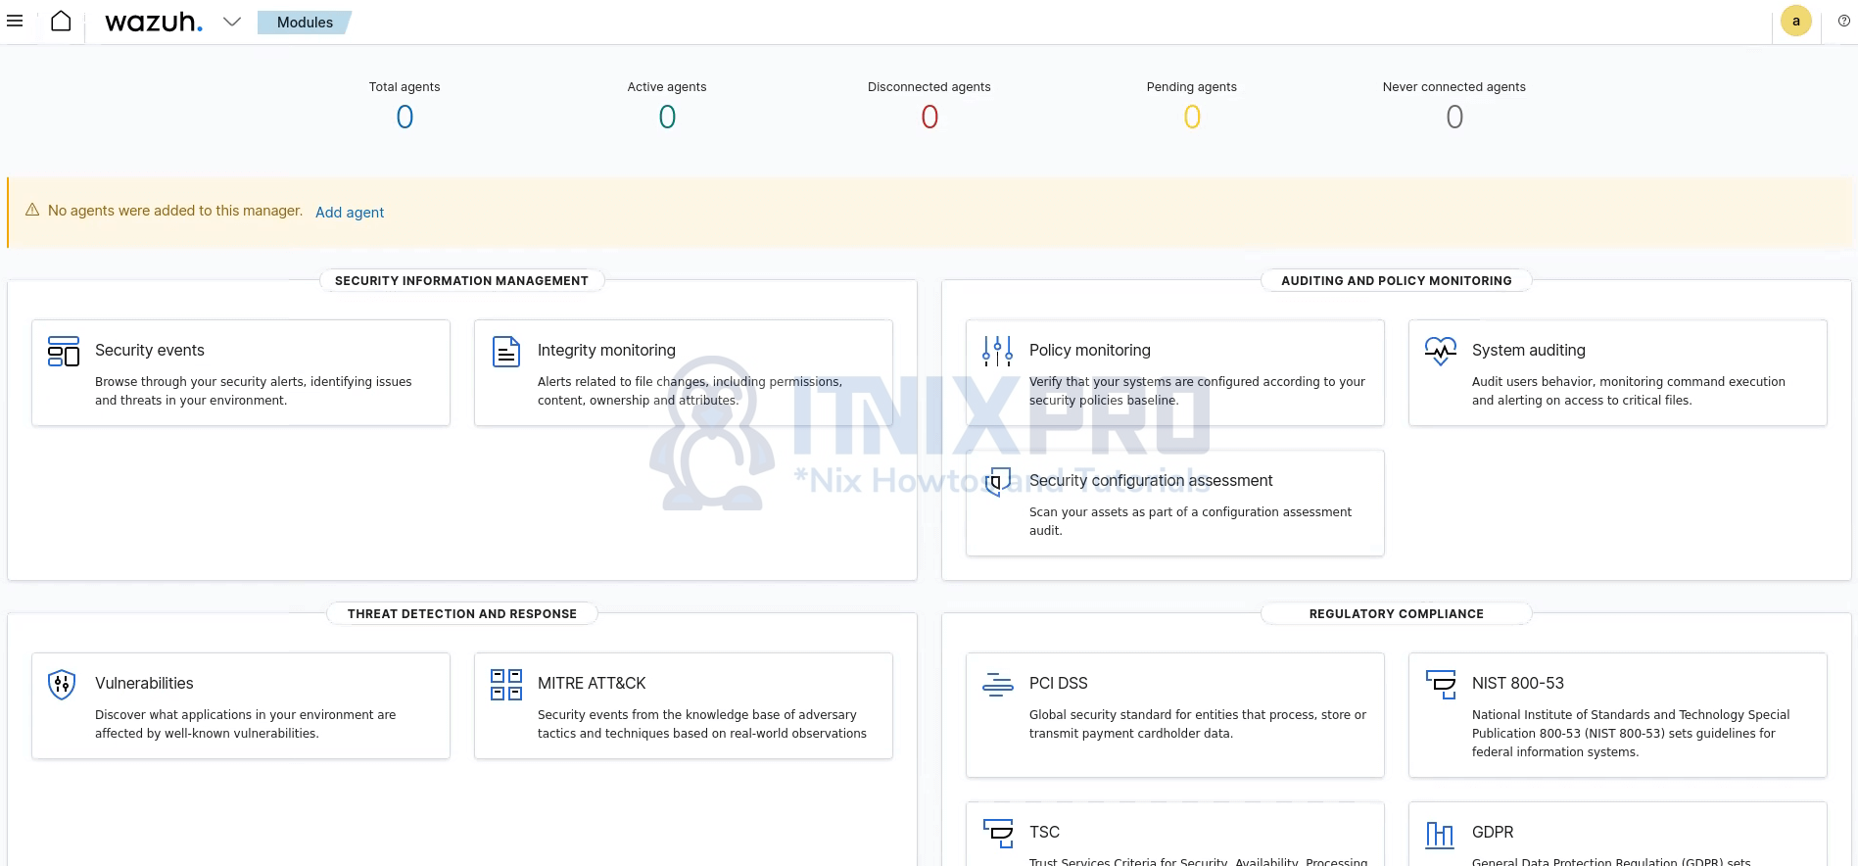Click the GDPR module icon
The width and height of the screenshot is (1858, 866).
[x=1440, y=834]
